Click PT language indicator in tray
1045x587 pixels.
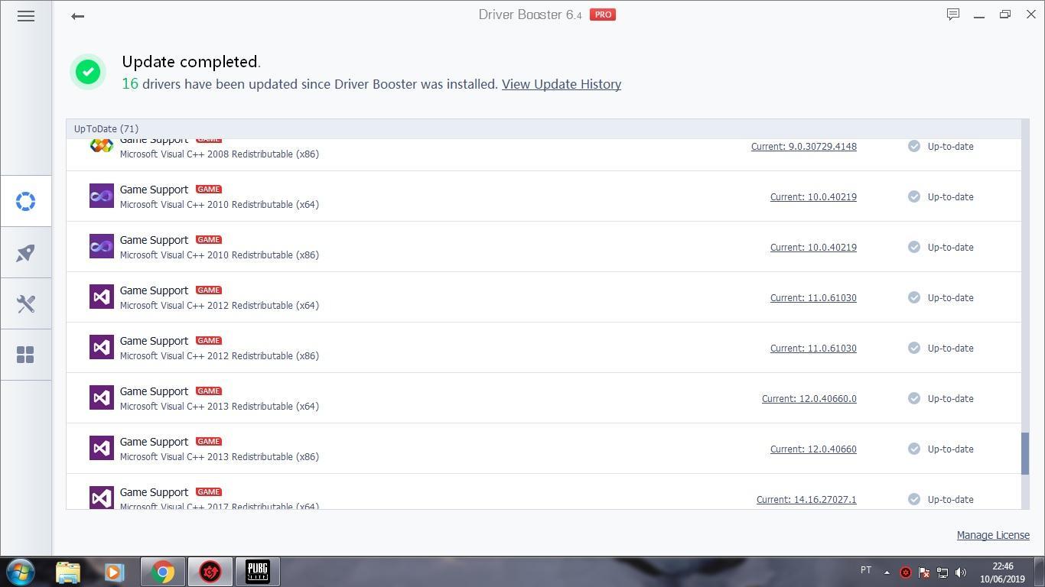(866, 570)
